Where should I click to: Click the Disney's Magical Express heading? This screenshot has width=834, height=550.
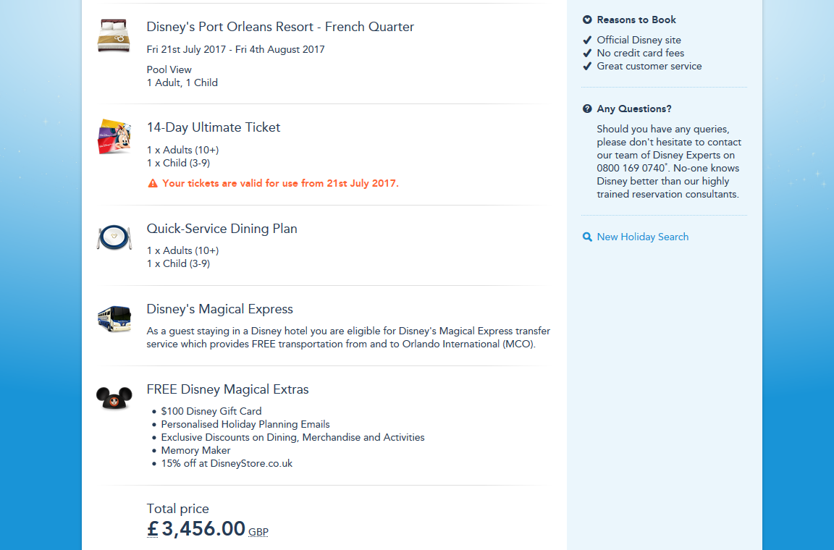219,309
